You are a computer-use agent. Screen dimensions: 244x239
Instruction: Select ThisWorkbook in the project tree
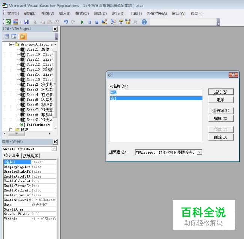coord(35,125)
